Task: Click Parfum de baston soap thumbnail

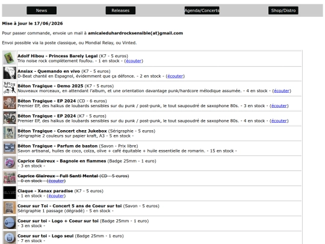Action: [10, 148]
